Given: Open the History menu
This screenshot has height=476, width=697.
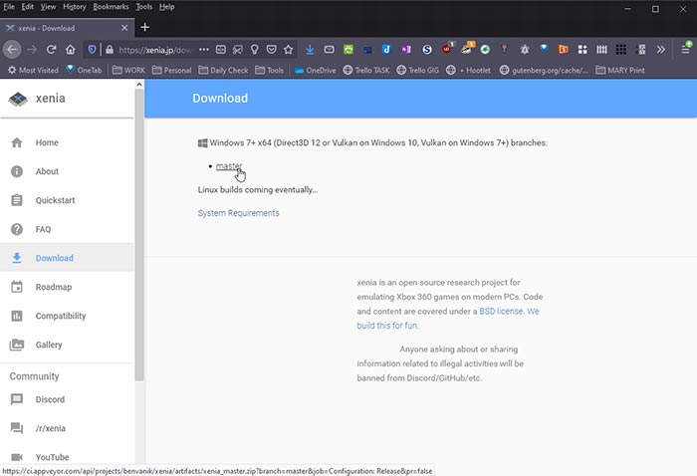Looking at the screenshot, I should (x=74, y=6).
